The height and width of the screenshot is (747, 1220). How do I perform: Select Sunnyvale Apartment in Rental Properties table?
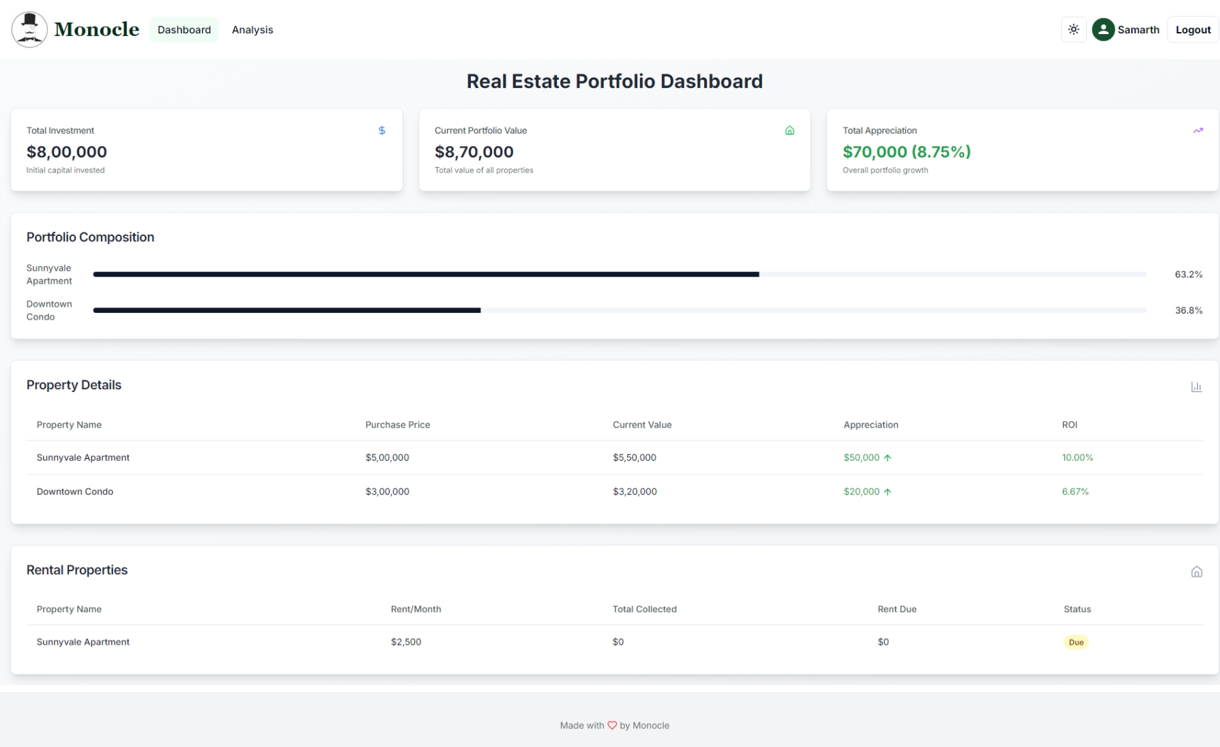click(83, 642)
